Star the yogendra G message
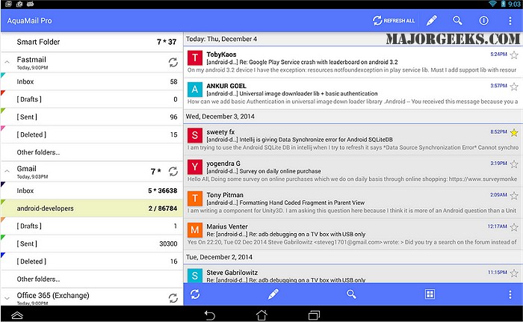Image resolution: width=523 pixels, height=322 pixels. point(514,164)
